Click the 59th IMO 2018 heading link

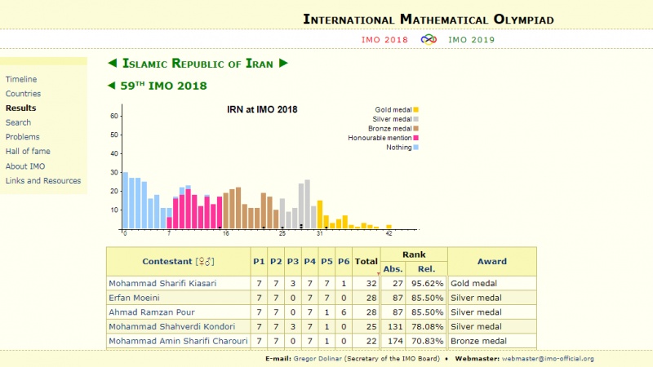click(164, 86)
